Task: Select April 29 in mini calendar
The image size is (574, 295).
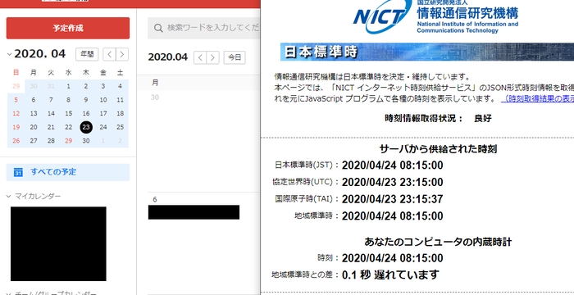Action: (68, 141)
